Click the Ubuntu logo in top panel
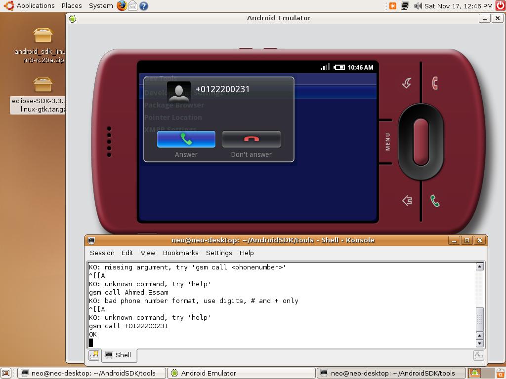This screenshot has height=379, width=506. pos(9,6)
